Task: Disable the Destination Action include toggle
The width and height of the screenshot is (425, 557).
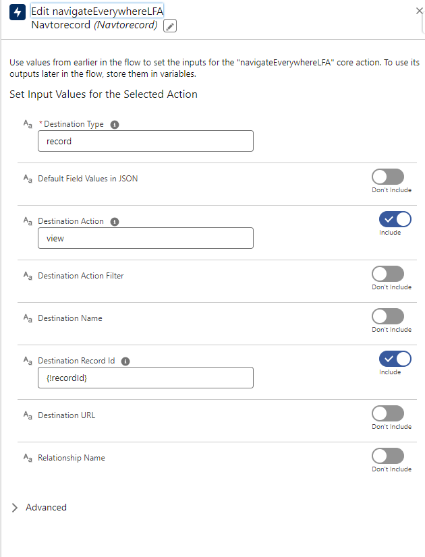Action: point(395,219)
